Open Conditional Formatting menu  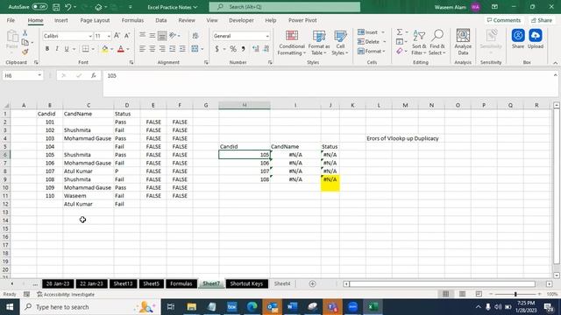coord(292,43)
